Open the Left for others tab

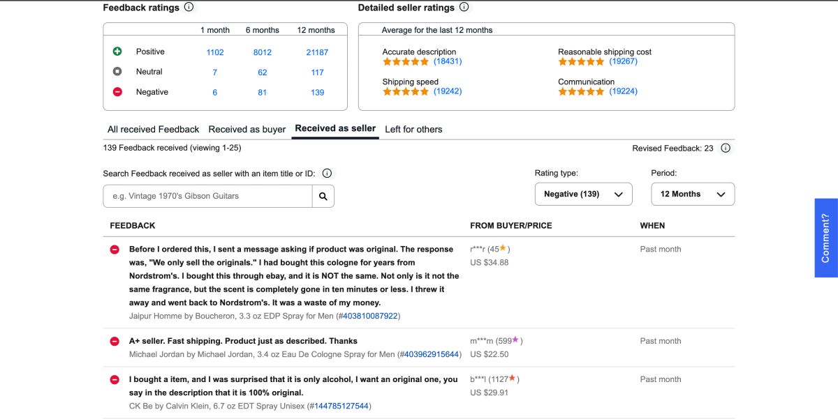click(413, 129)
